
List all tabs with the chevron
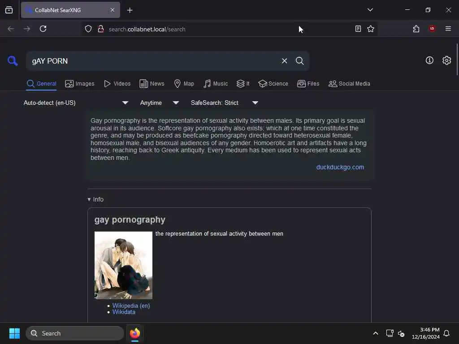point(370,10)
